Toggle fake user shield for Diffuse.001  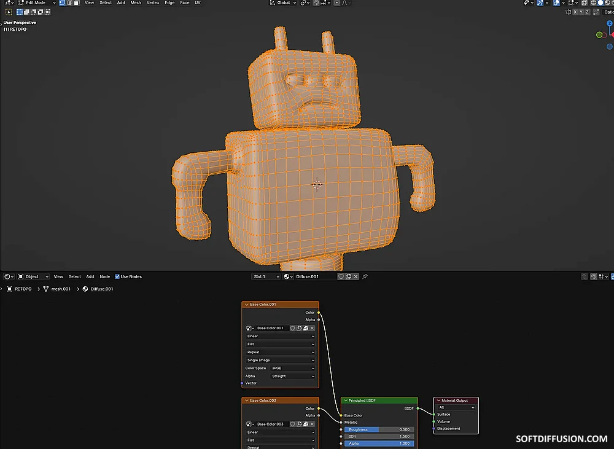pyautogui.click(x=341, y=276)
